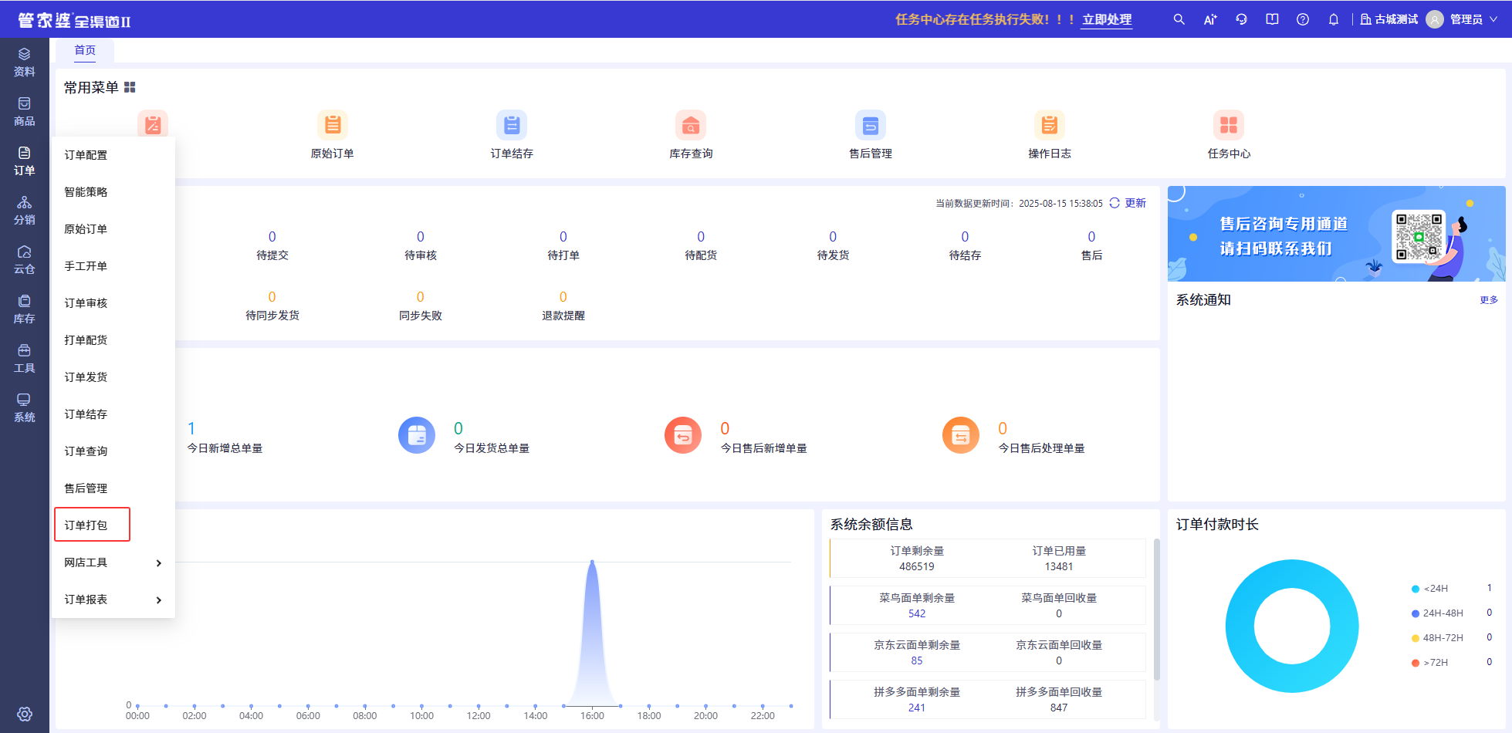Screen dimensions: 1512x733
Task: Click the 今日发货总单量 blue icon
Action: (417, 435)
